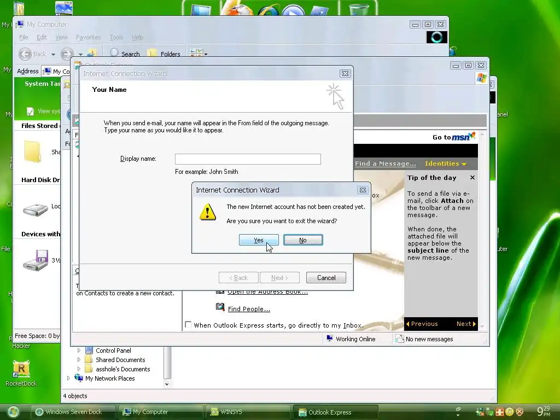Switch to WINSYS taskbar button
560x420 pixels.
click(248, 412)
